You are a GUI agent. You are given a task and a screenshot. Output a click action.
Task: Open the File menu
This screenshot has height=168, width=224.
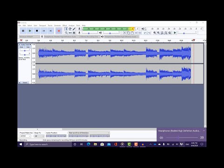point(20,25)
